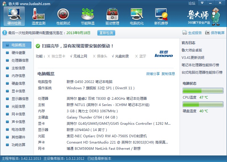Click the 博通 BCM5906M network card entry
The height and width of the screenshot is (162, 227).
tap(104, 149)
